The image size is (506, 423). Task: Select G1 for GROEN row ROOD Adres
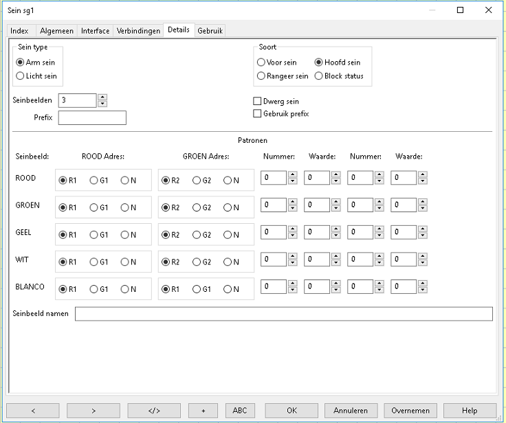click(x=93, y=207)
